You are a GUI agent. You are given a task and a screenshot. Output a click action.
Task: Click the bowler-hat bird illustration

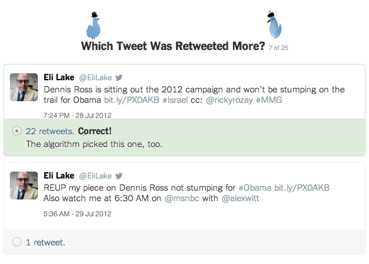[x=94, y=25]
